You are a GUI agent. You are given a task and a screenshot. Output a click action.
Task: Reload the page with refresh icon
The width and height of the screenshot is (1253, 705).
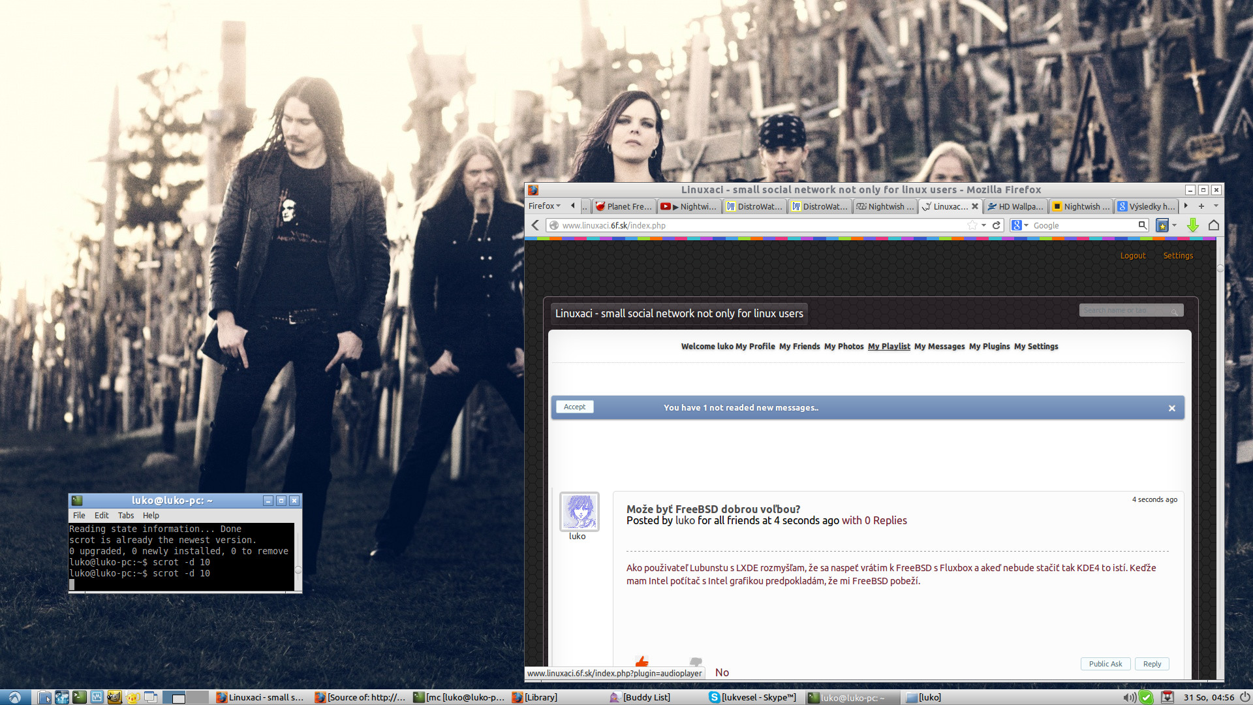[997, 225]
